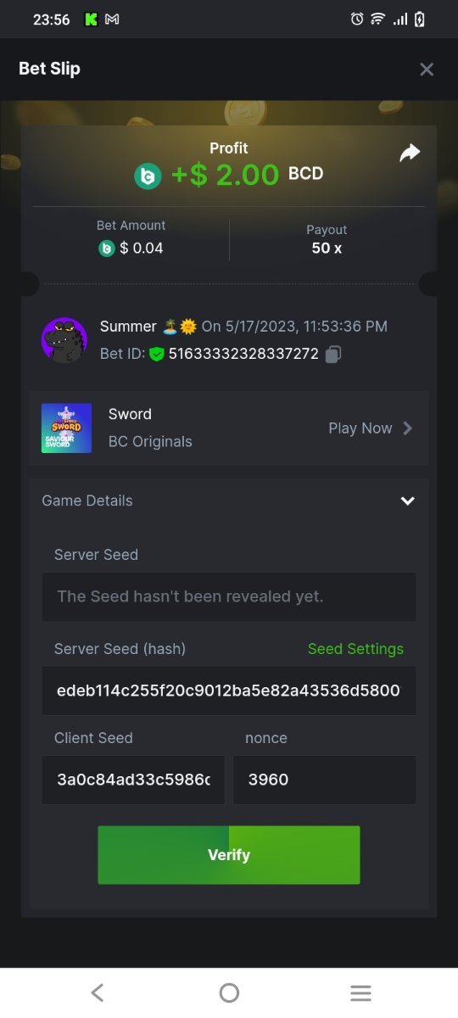Tap Android home circle button

click(x=229, y=993)
